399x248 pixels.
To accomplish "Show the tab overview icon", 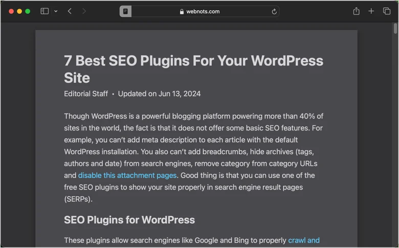I will [x=387, y=11].
